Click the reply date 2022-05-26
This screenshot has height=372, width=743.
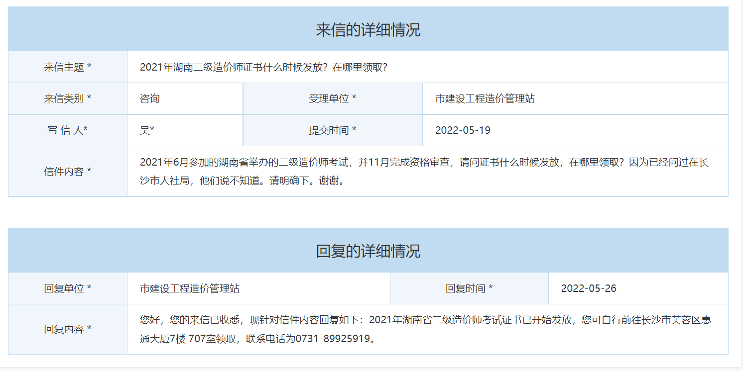589,288
